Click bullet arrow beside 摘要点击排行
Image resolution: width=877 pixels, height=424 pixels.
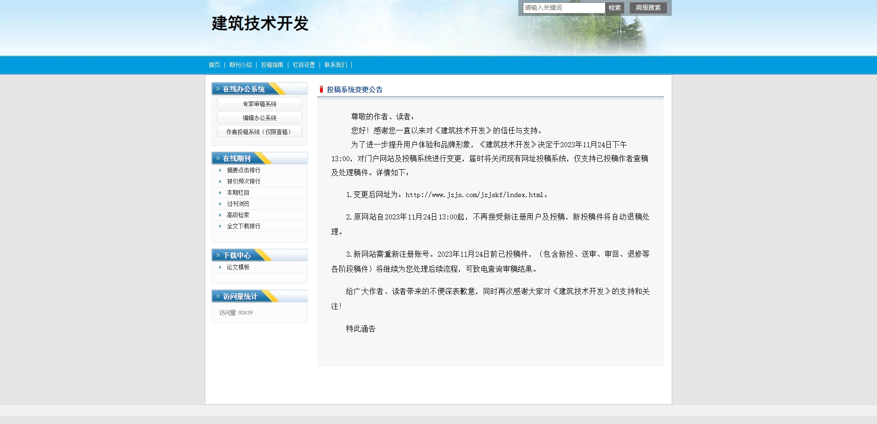(220, 171)
